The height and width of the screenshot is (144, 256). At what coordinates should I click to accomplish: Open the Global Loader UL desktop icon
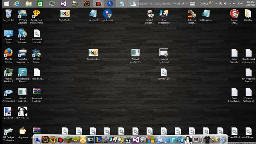22,95
